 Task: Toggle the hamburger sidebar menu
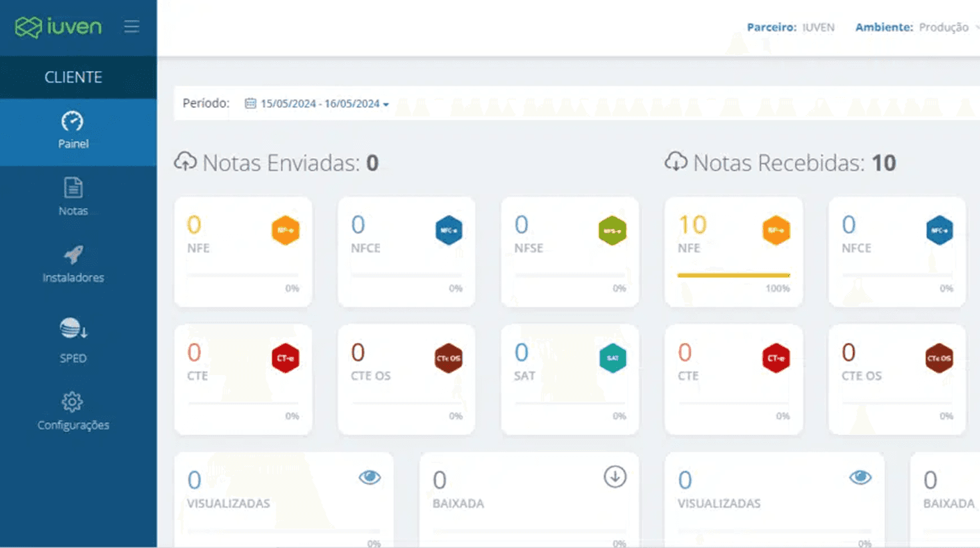tap(131, 27)
